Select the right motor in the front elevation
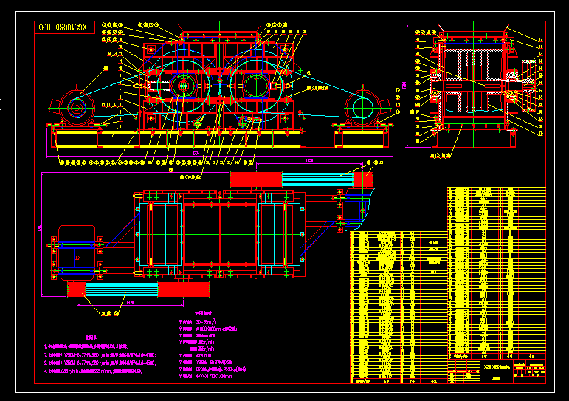569x401 pixels. point(363,108)
